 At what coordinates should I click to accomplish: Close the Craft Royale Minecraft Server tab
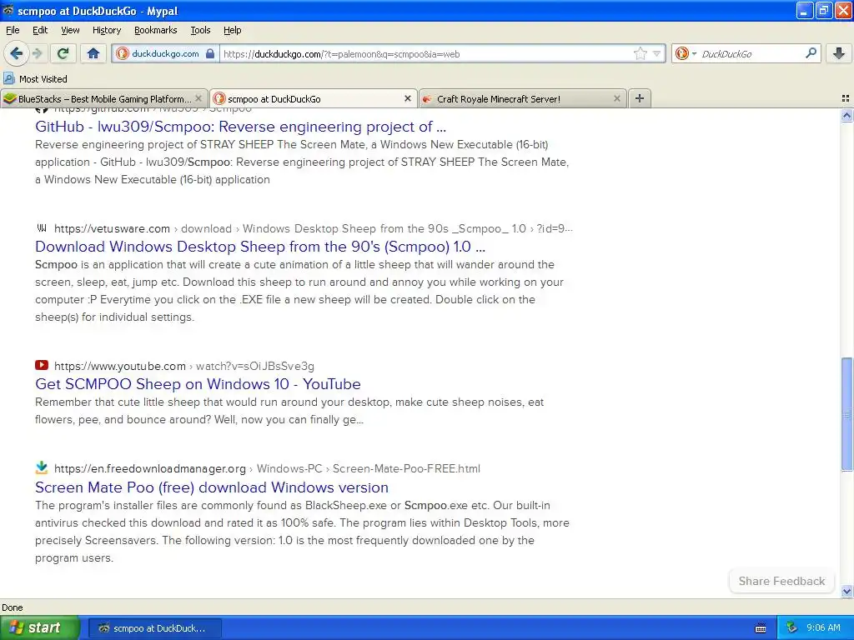click(x=616, y=98)
